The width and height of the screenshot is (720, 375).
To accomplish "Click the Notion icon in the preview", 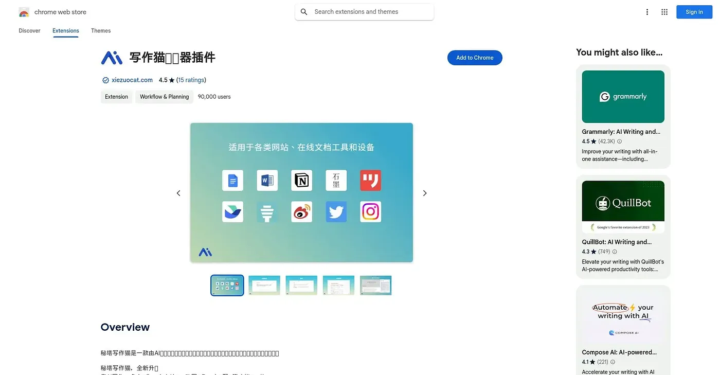I will click(301, 181).
